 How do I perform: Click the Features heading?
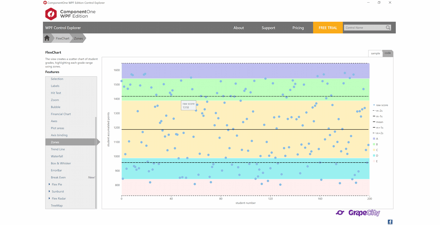52,72
